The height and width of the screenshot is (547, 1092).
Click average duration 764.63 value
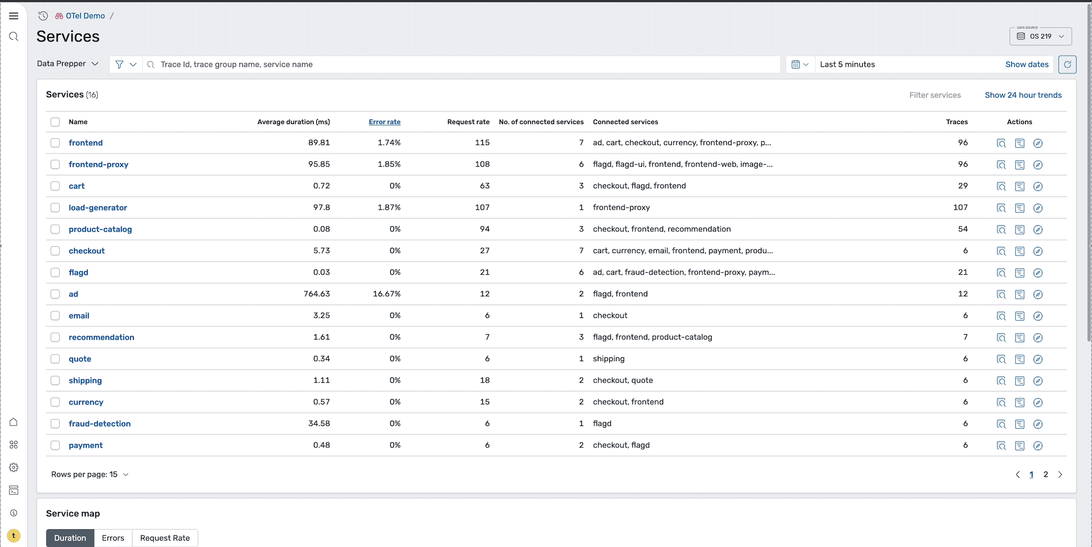coord(317,294)
